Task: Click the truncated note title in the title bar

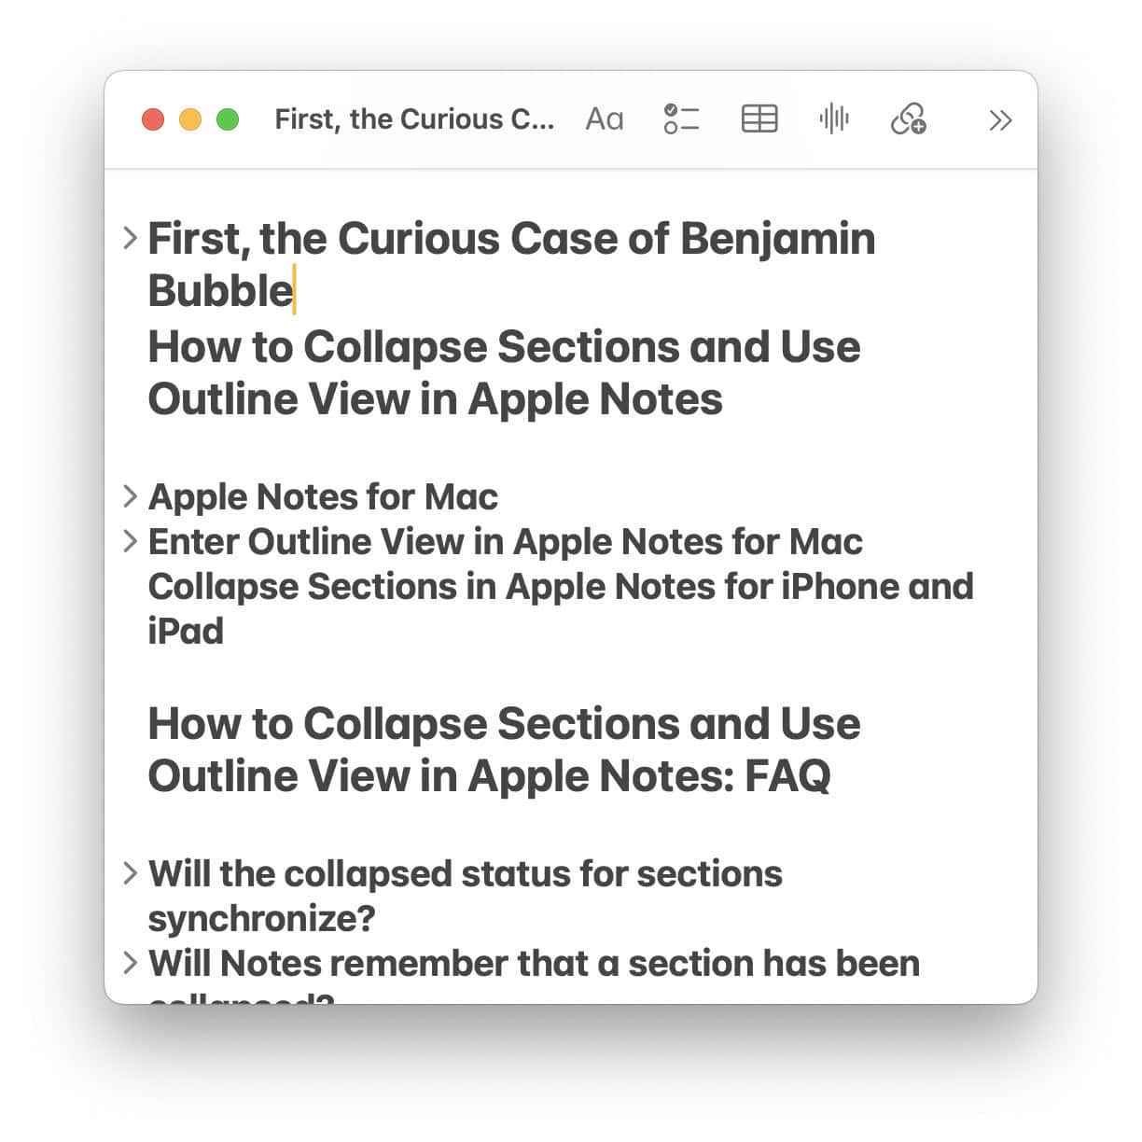Action: 413,118
